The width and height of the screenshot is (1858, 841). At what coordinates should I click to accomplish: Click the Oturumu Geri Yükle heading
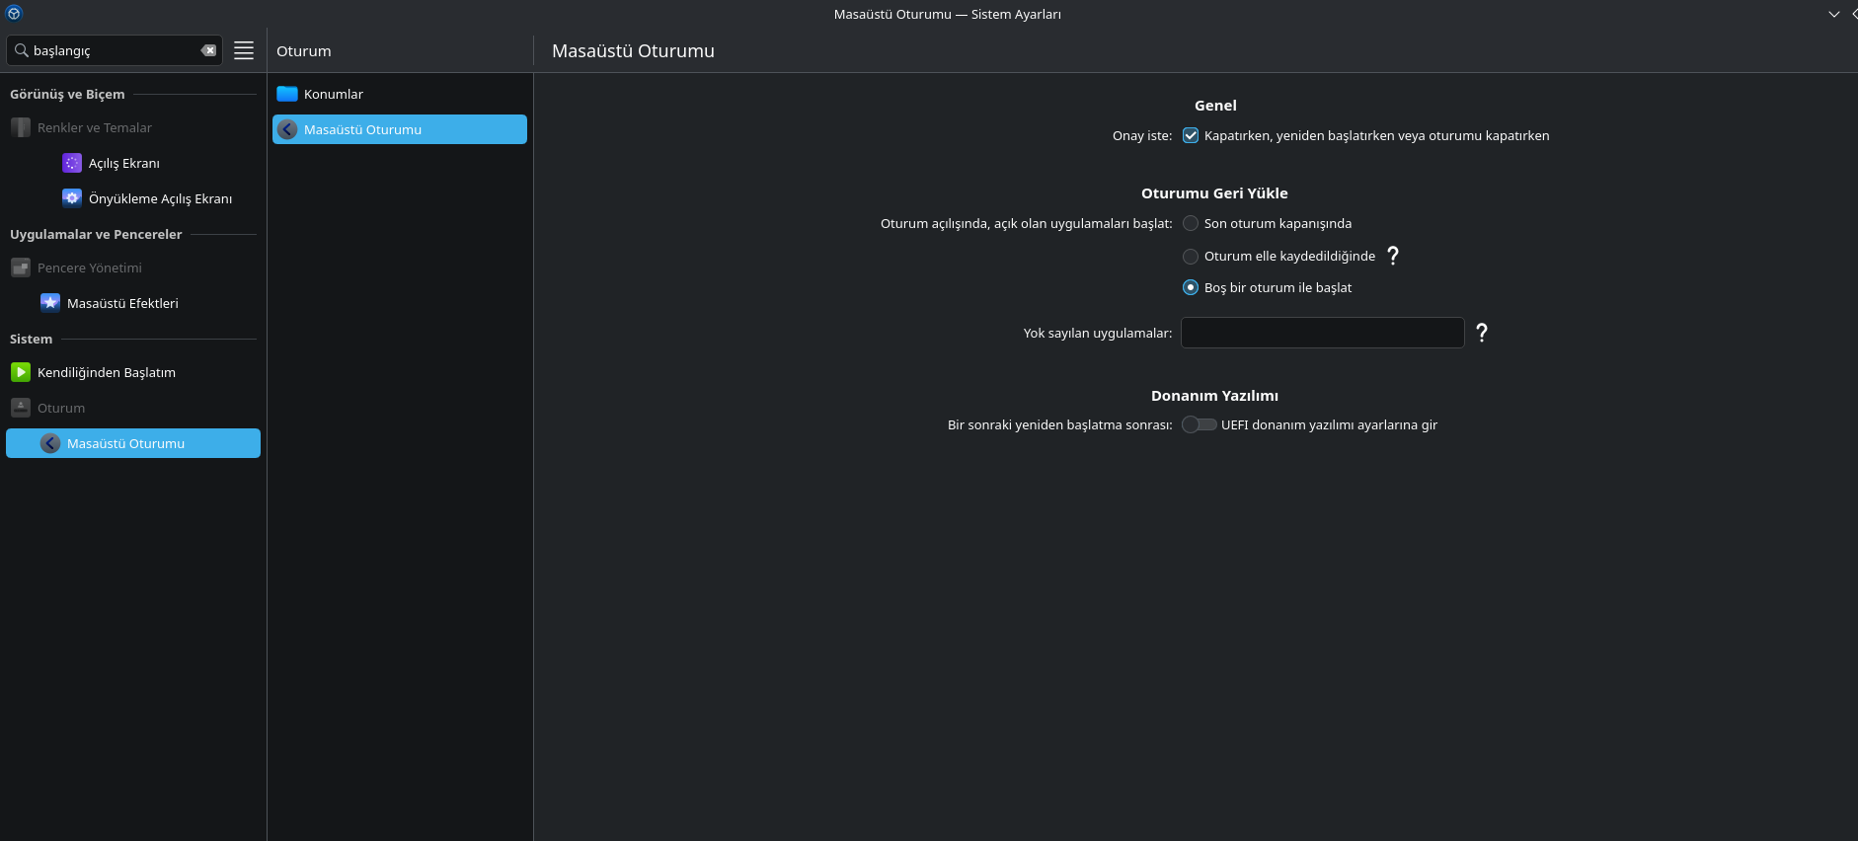(1214, 193)
